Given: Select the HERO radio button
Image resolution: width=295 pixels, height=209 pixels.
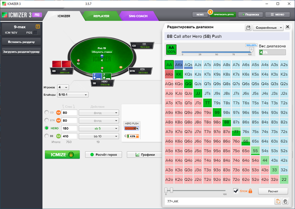Looking at the screenshot, I should pos(46,128).
